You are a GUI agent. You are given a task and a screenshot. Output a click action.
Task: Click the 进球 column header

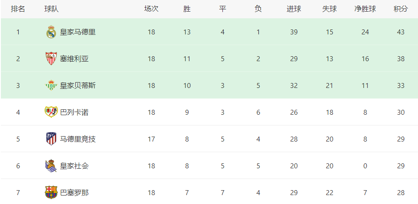[294, 9]
